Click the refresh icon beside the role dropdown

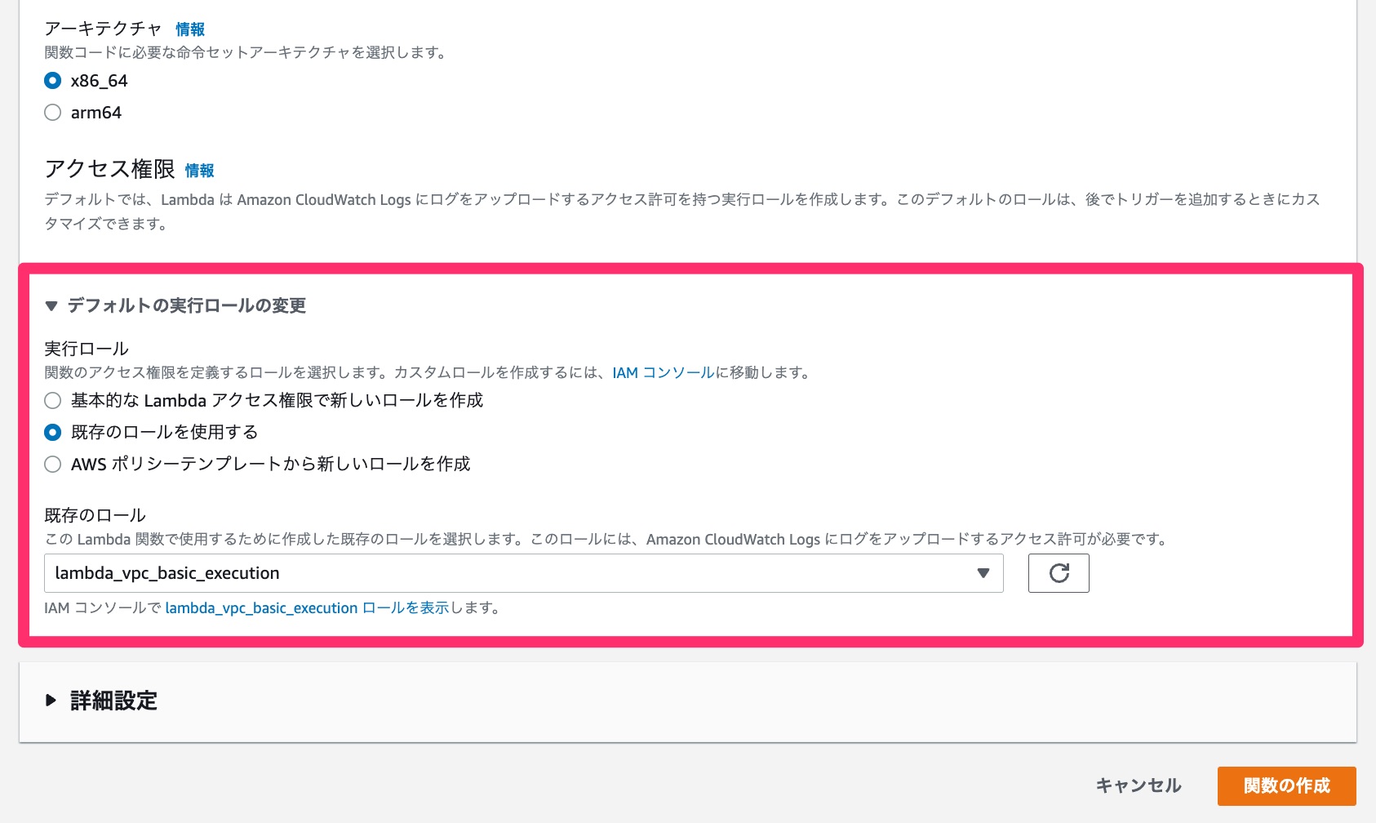(1059, 573)
